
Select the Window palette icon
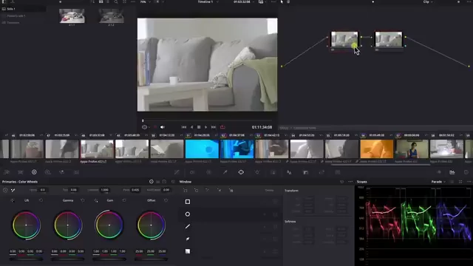241,172
